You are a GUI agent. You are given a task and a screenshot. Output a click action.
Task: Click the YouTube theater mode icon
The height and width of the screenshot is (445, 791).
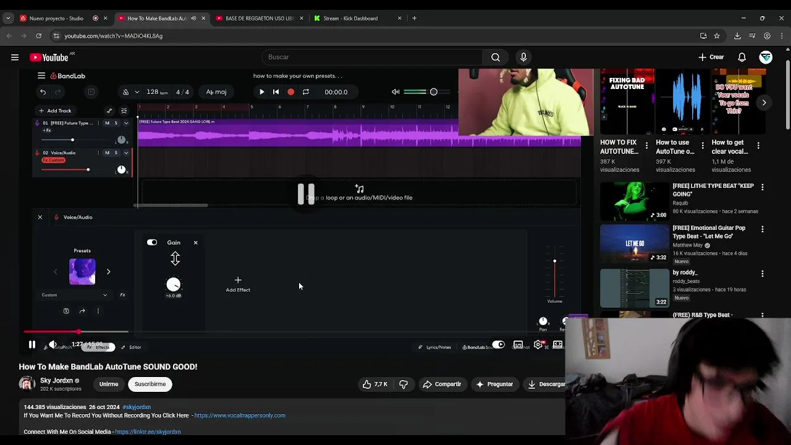point(557,345)
